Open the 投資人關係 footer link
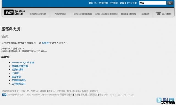The image size is (176, 105). pos(72,91)
